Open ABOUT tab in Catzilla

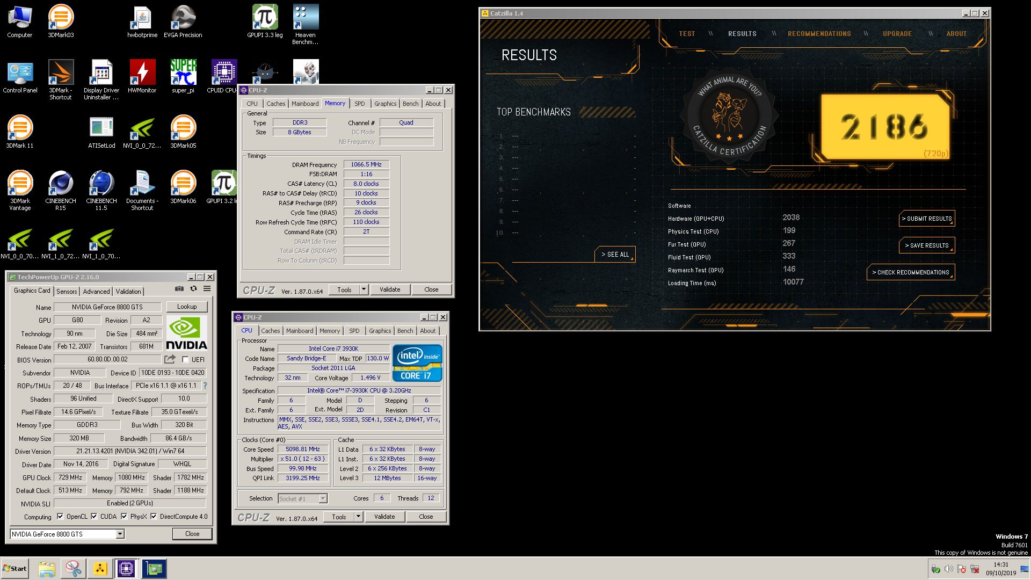coord(956,33)
